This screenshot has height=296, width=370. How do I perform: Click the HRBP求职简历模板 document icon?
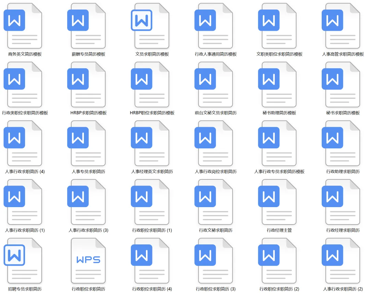click(x=86, y=84)
